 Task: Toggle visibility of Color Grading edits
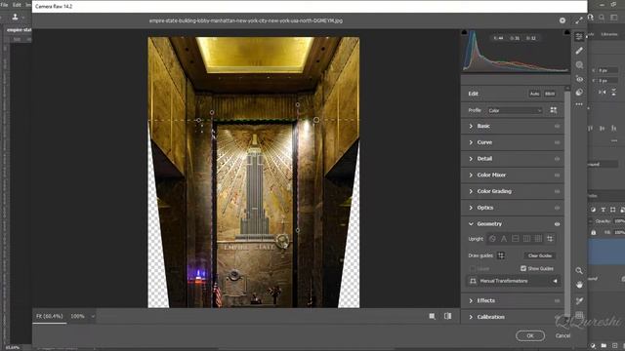coord(557,191)
